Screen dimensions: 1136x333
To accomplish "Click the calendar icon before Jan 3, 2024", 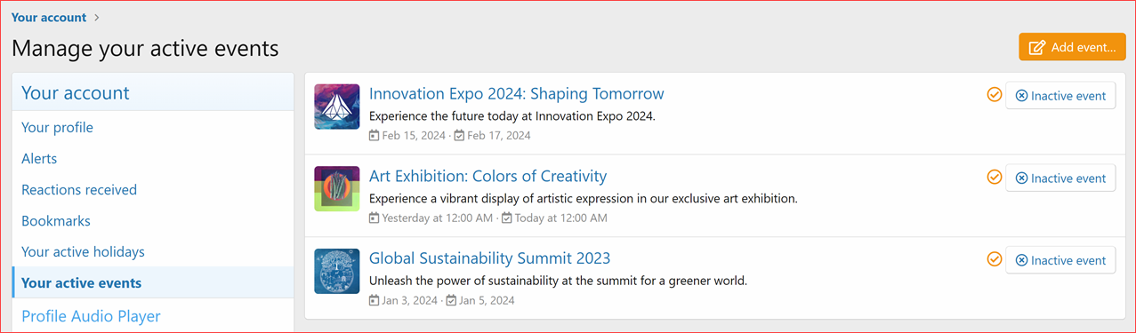I will tap(375, 300).
